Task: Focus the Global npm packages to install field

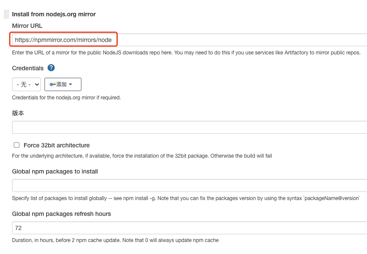Action: (190, 185)
